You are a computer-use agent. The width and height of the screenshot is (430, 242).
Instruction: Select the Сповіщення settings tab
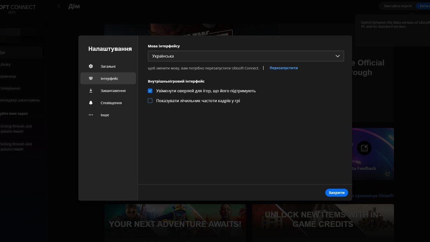(x=111, y=103)
